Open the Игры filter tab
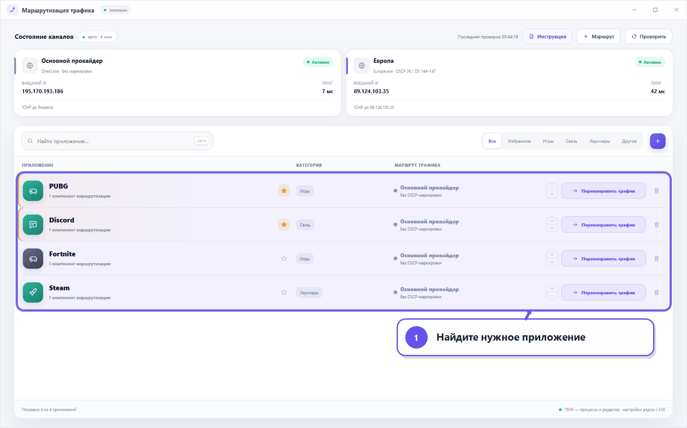Image resolution: width=687 pixels, height=428 pixels. pos(548,141)
